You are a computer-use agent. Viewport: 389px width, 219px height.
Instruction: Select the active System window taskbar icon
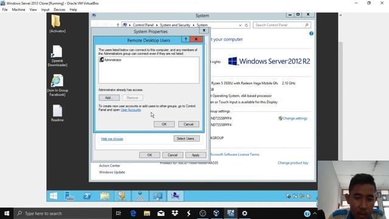pos(175,196)
